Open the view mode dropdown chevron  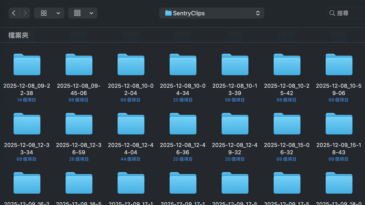58,13
